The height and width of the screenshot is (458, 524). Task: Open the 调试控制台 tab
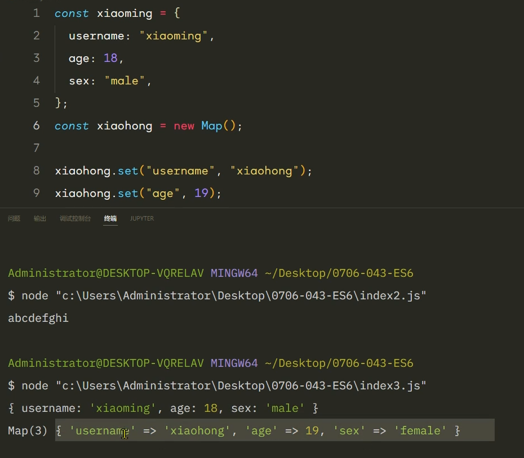(75, 218)
